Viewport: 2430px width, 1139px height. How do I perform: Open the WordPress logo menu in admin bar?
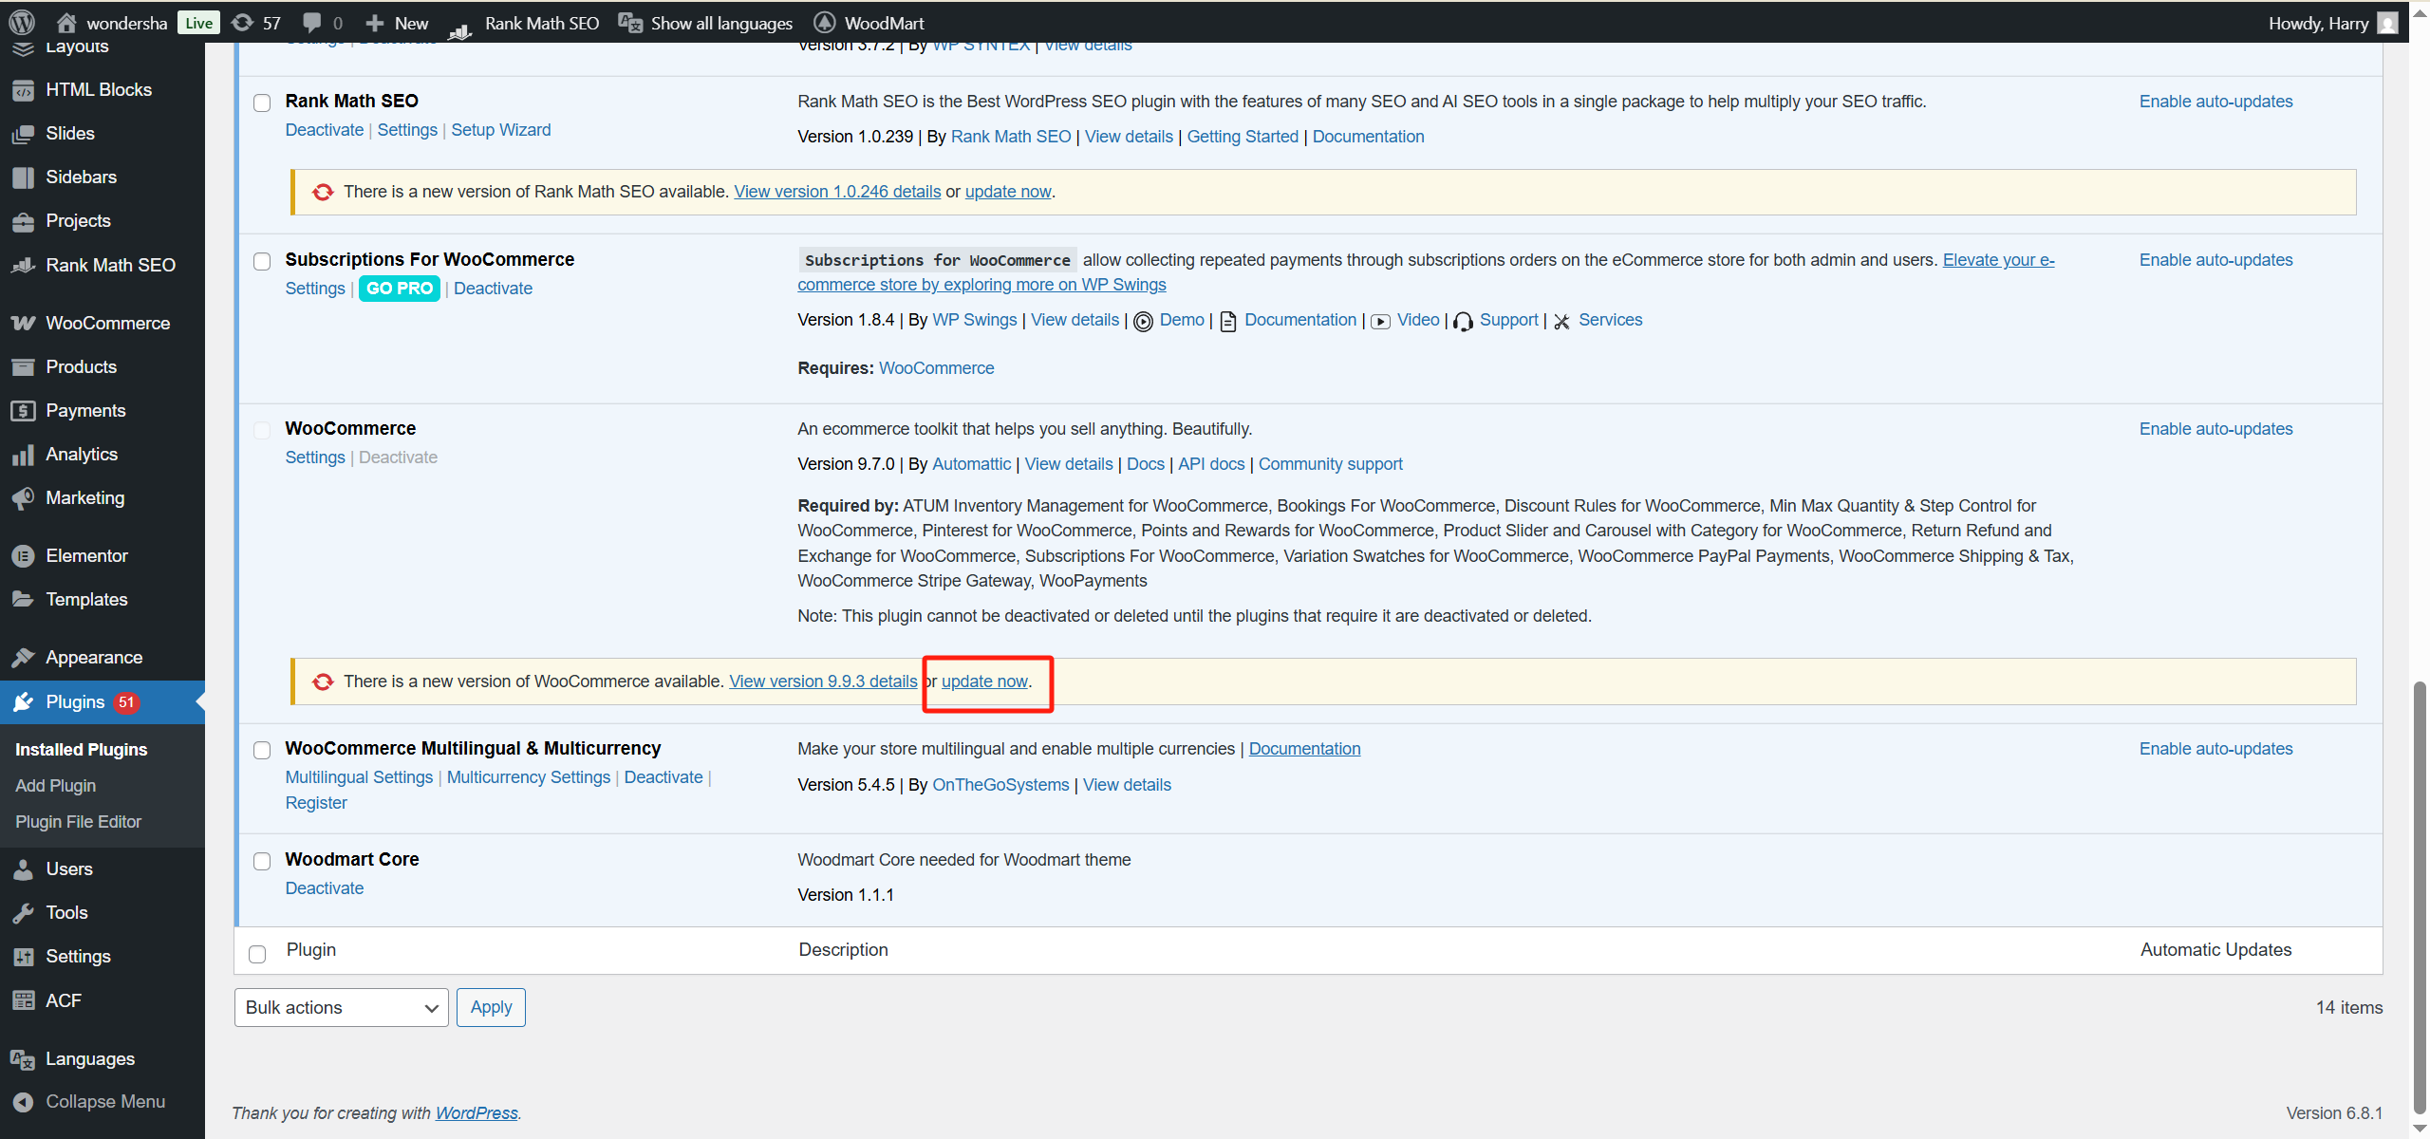pyautogui.click(x=21, y=22)
